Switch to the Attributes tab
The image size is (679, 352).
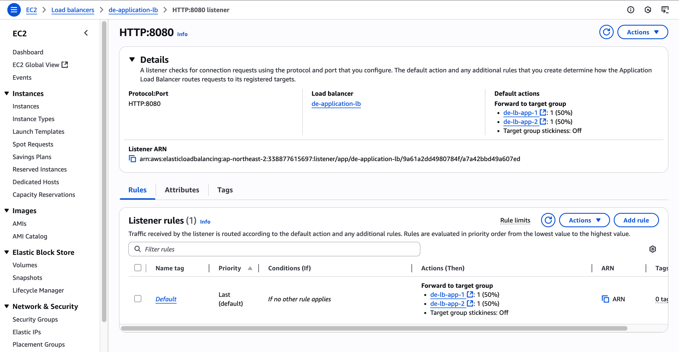tap(182, 190)
